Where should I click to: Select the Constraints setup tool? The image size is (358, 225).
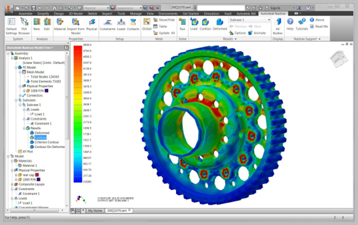point(108,24)
